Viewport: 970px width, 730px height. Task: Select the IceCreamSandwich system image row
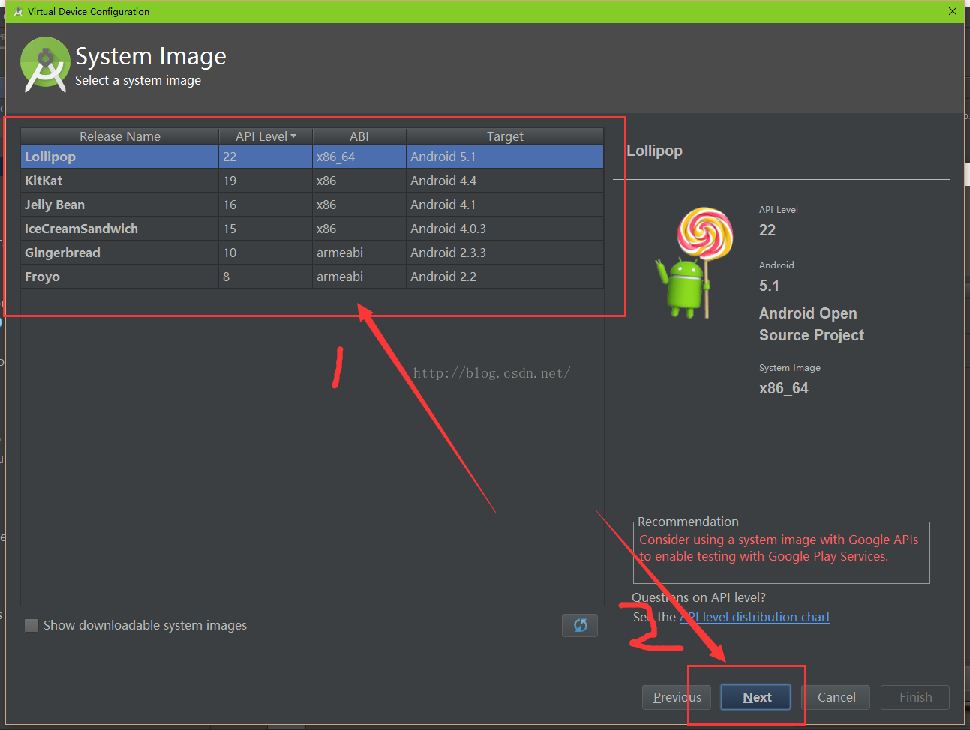click(x=312, y=229)
